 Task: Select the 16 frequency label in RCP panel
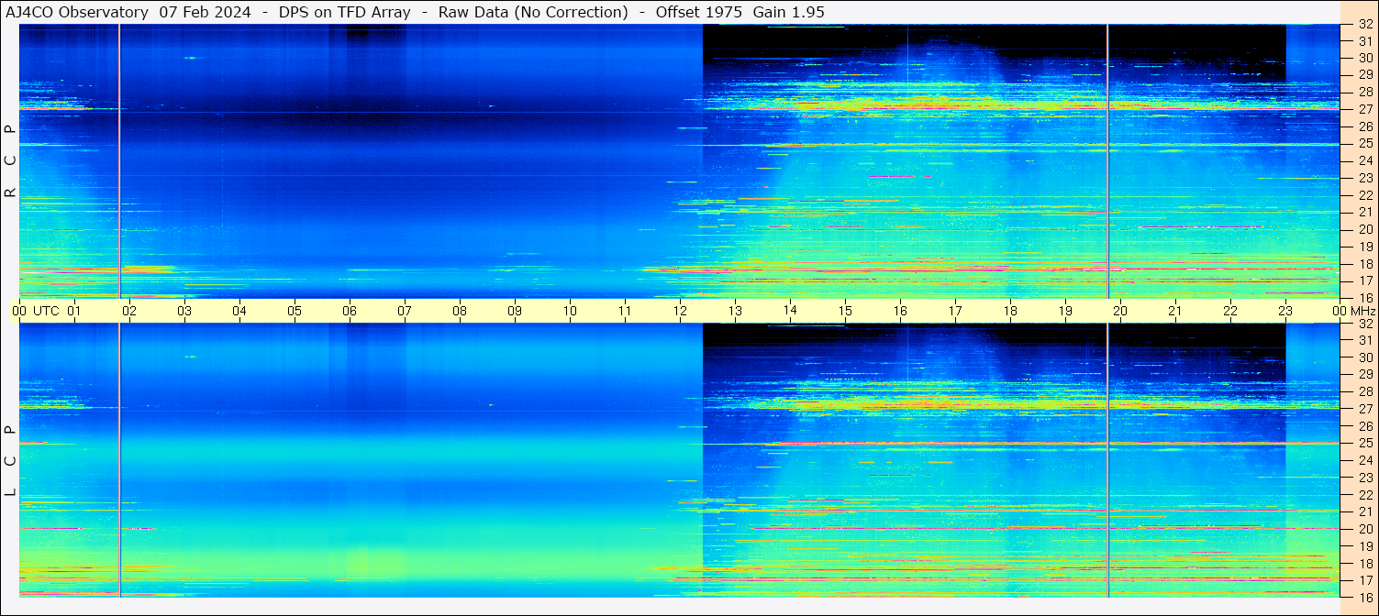click(x=1364, y=298)
